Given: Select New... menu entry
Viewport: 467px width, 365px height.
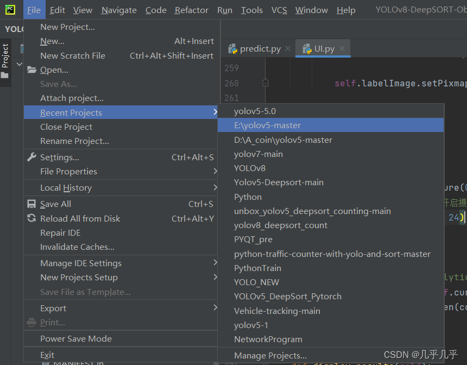Looking at the screenshot, I should [121, 41].
